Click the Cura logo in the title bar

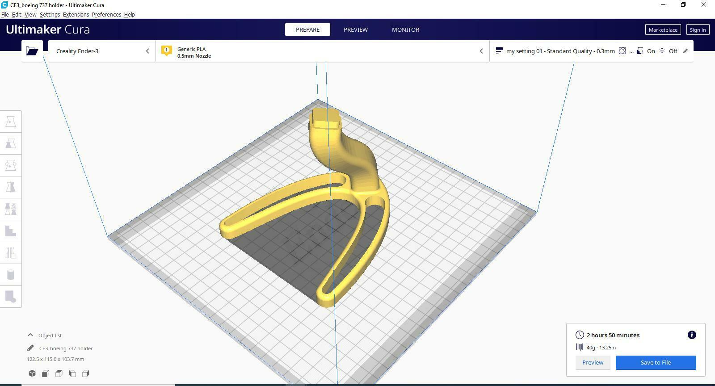click(x=4, y=5)
